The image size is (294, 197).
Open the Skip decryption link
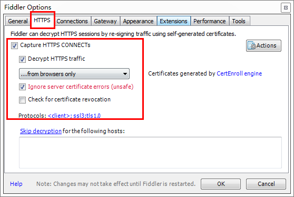[x=41, y=131]
